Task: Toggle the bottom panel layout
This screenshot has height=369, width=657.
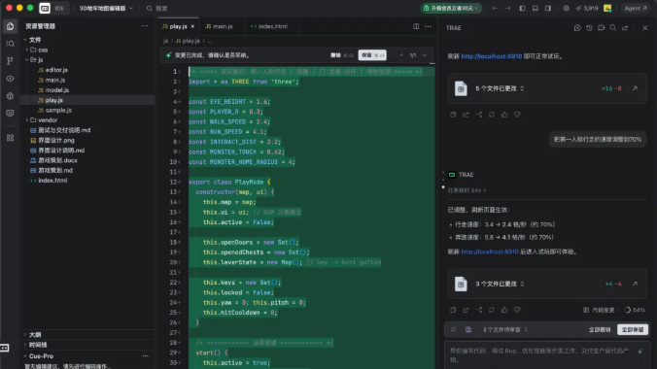Action: 536,8
